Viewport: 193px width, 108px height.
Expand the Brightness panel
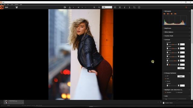coord(164,28)
